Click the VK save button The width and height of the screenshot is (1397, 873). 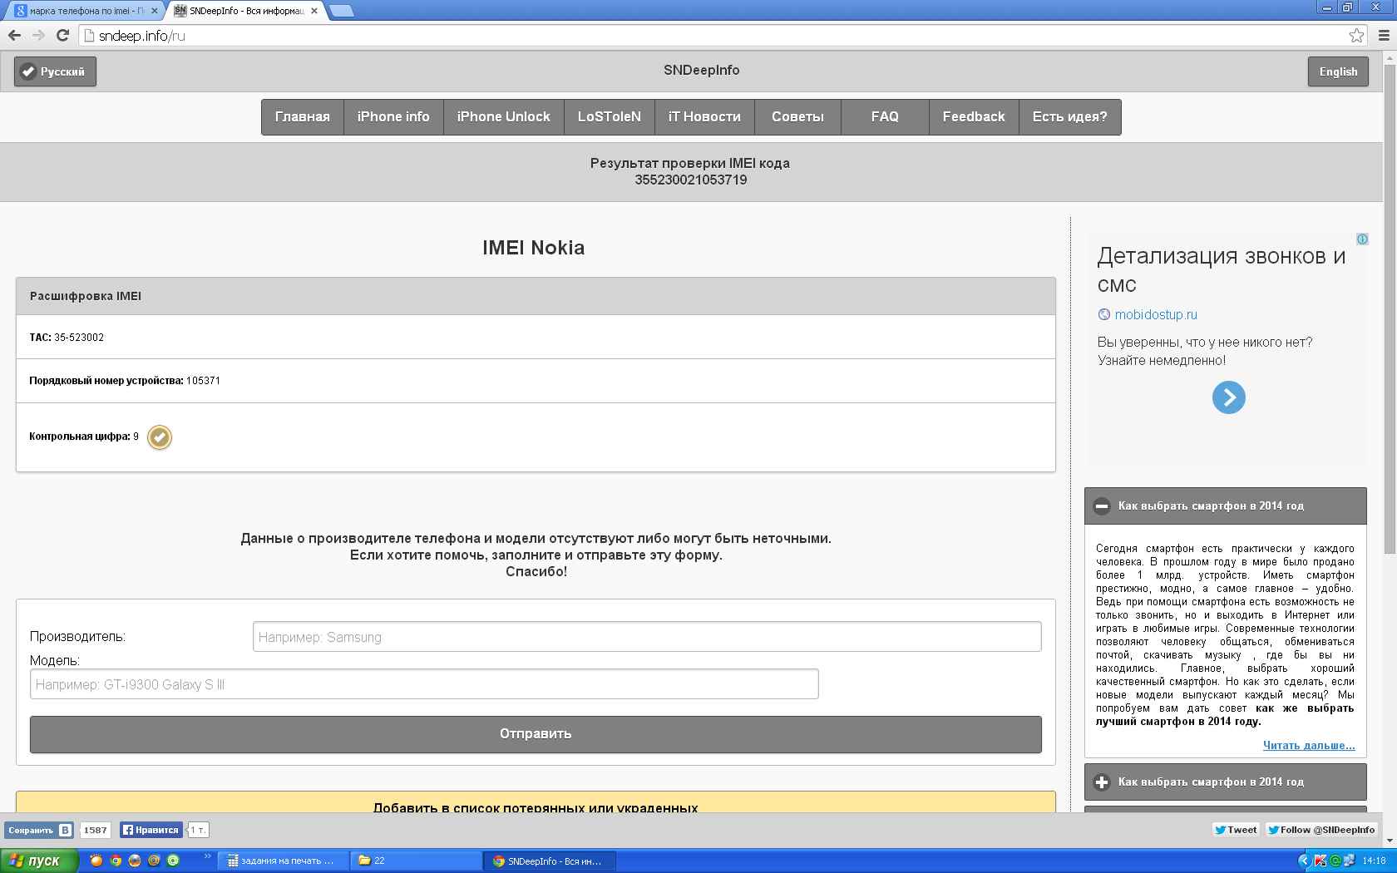(39, 830)
